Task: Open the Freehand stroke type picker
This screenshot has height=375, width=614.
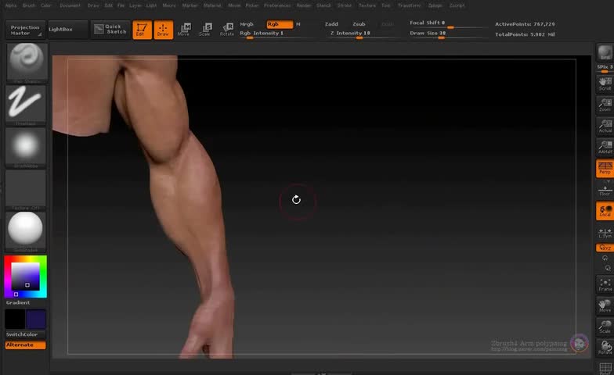Action: click(25, 105)
